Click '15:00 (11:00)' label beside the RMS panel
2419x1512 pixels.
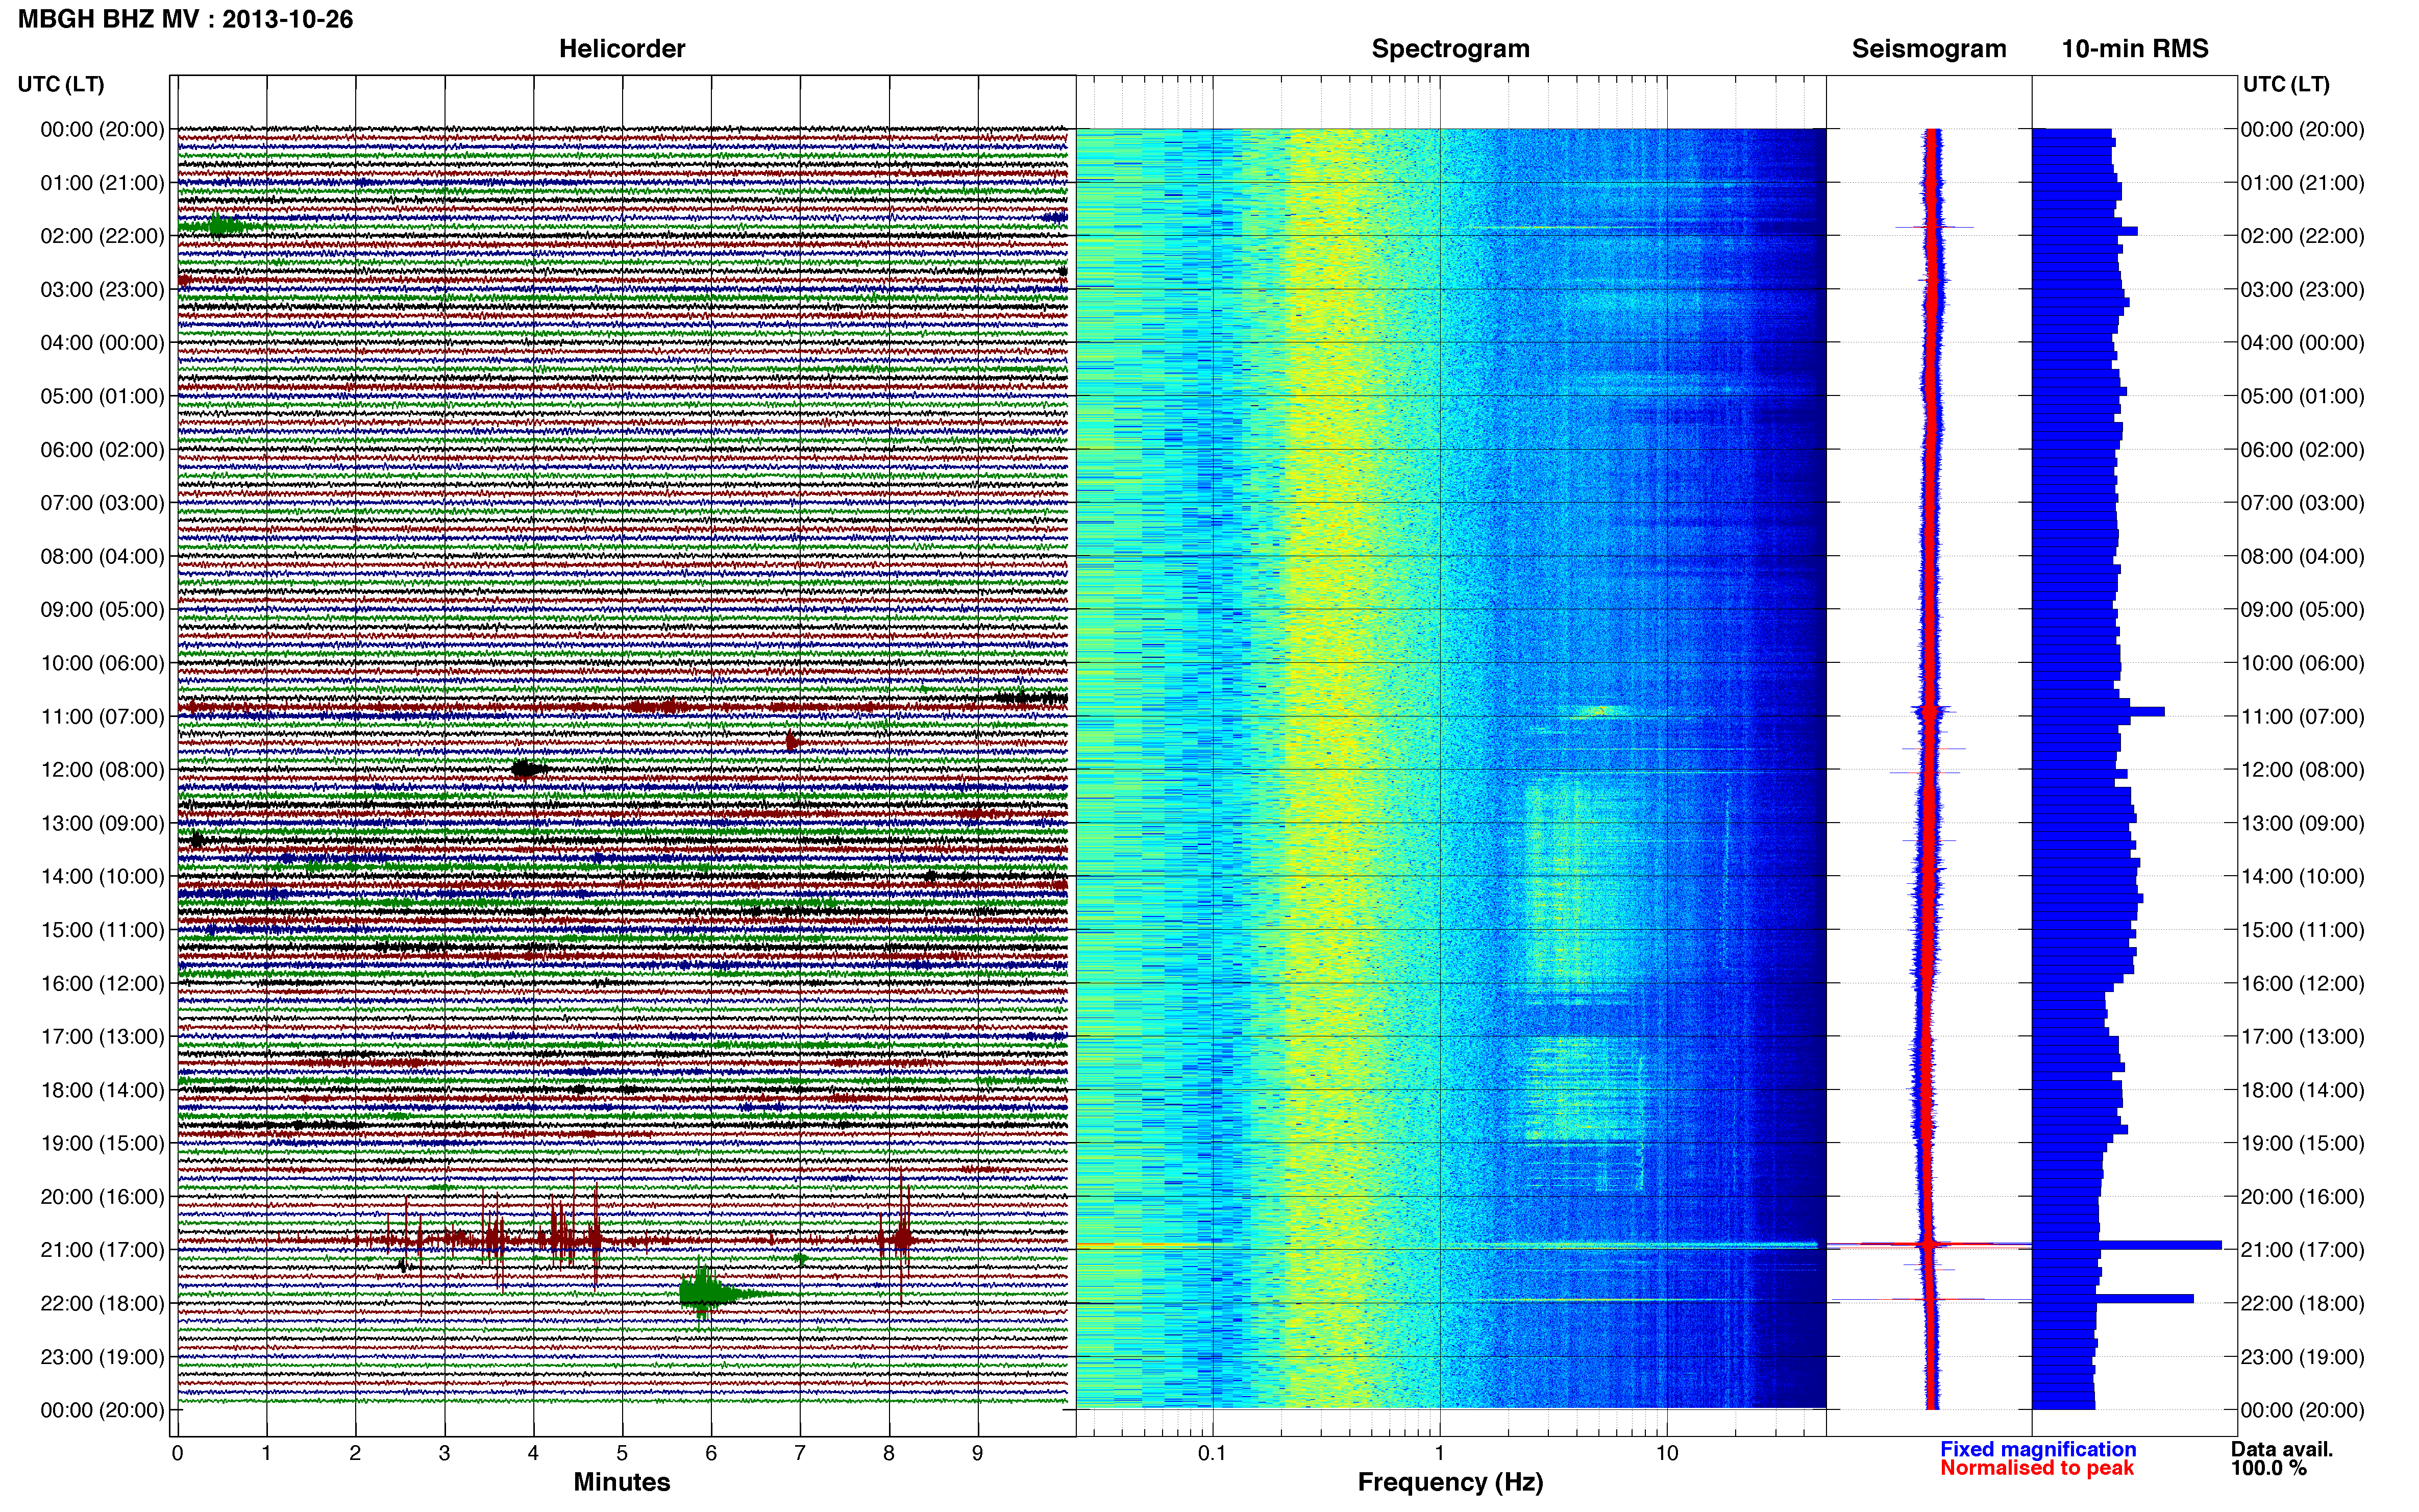(2303, 930)
